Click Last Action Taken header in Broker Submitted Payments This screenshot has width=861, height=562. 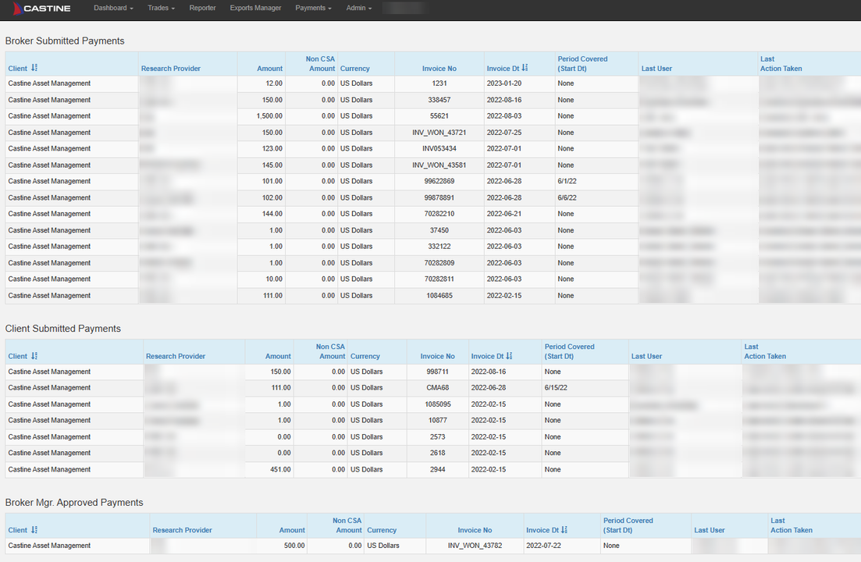click(781, 64)
